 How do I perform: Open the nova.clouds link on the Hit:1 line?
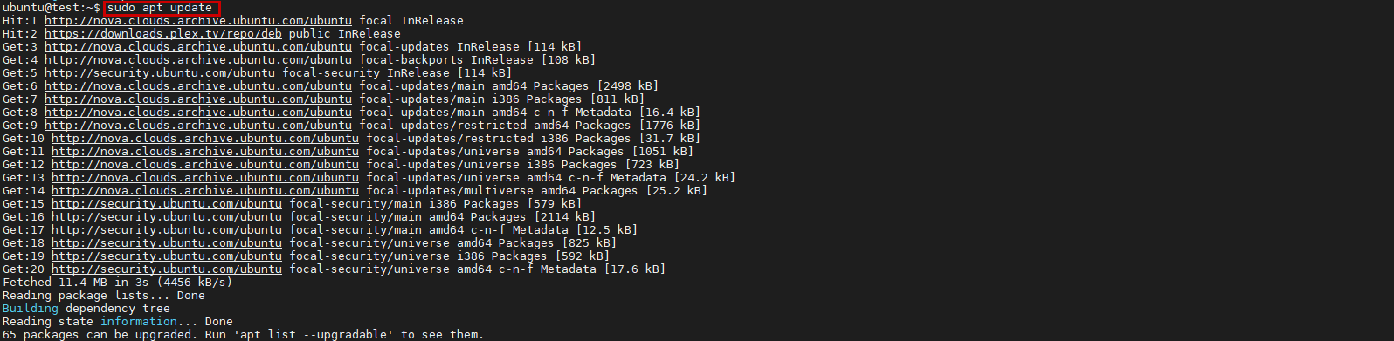198,21
